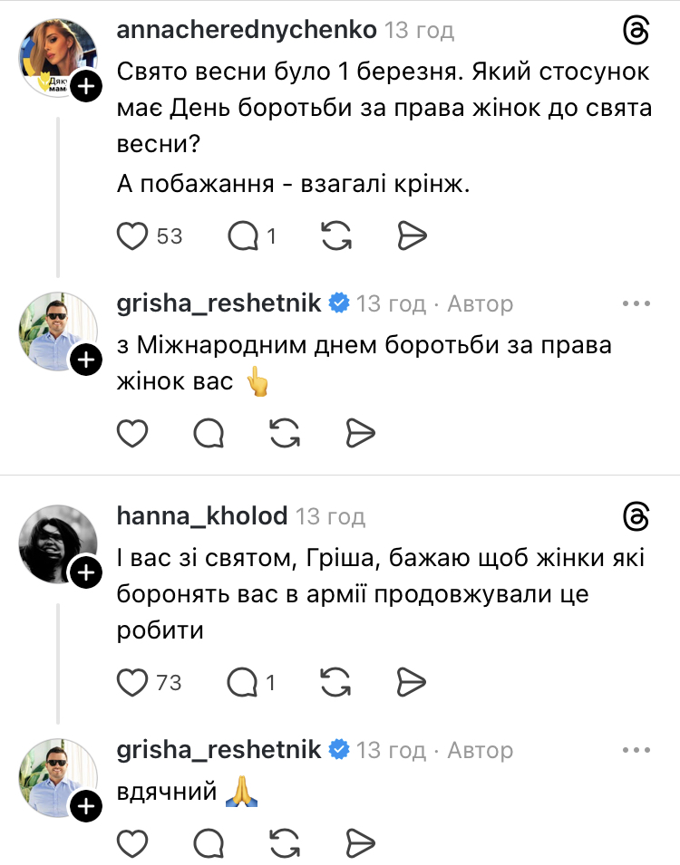Open hanna_kholod's profile via username
680x865 pixels.
coord(201,518)
